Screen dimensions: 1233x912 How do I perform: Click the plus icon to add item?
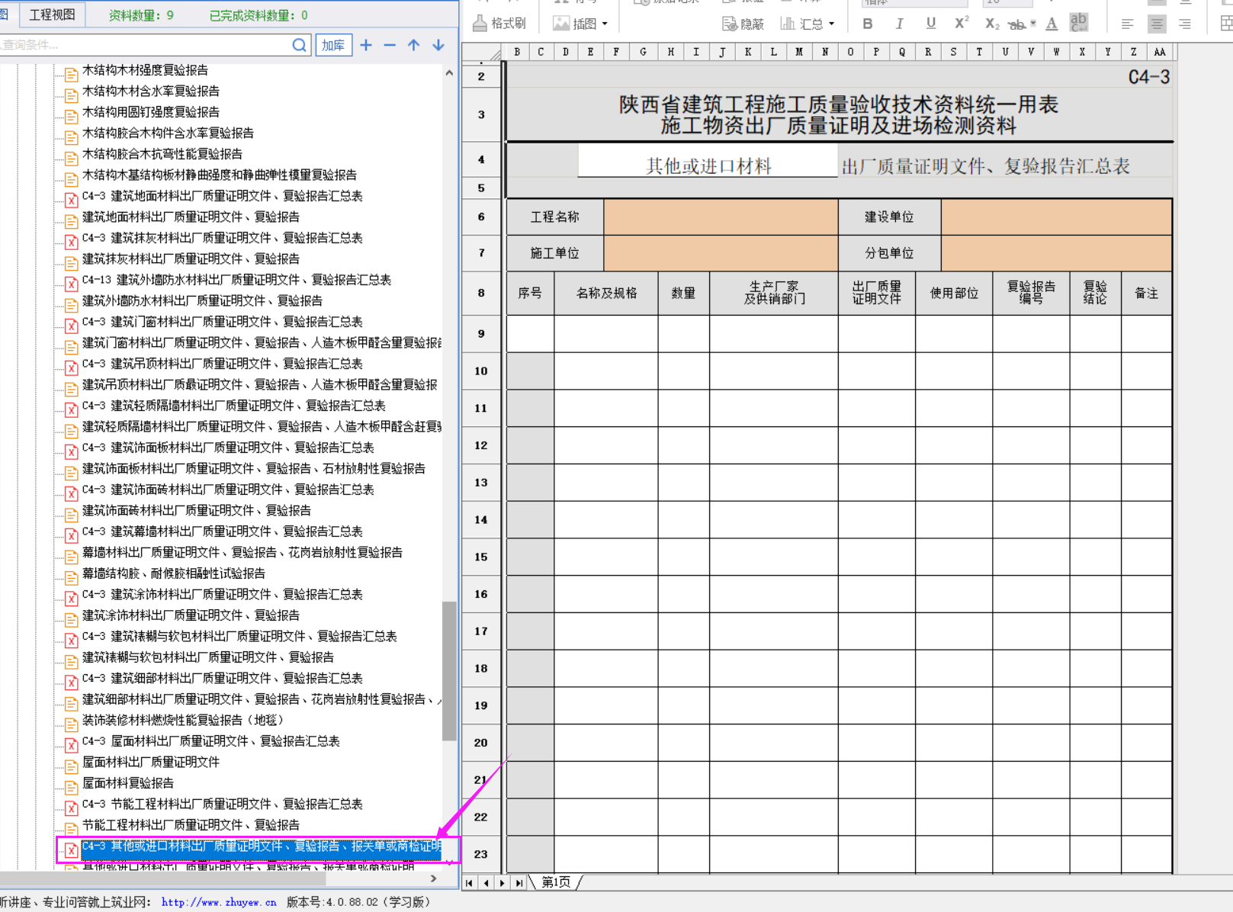click(366, 45)
